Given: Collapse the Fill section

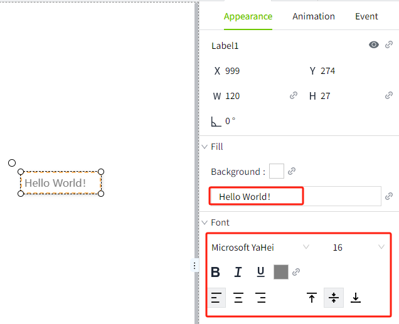Looking at the screenshot, I should coord(205,147).
